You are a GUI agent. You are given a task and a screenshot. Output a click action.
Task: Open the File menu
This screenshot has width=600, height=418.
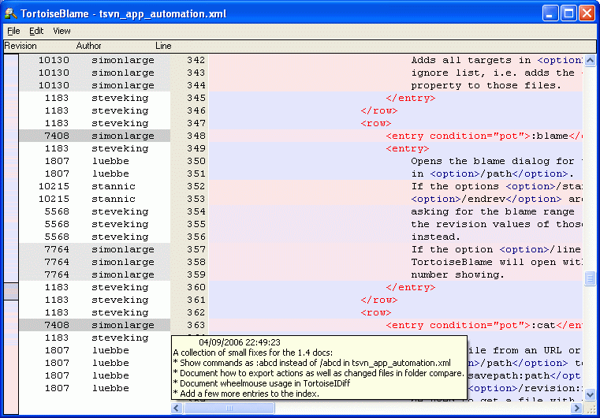coord(13,31)
